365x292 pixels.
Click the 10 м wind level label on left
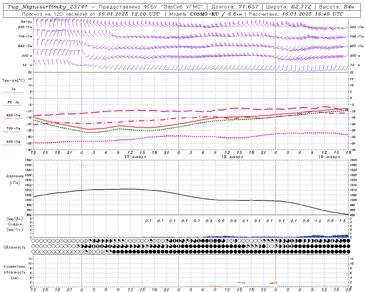click(27, 65)
